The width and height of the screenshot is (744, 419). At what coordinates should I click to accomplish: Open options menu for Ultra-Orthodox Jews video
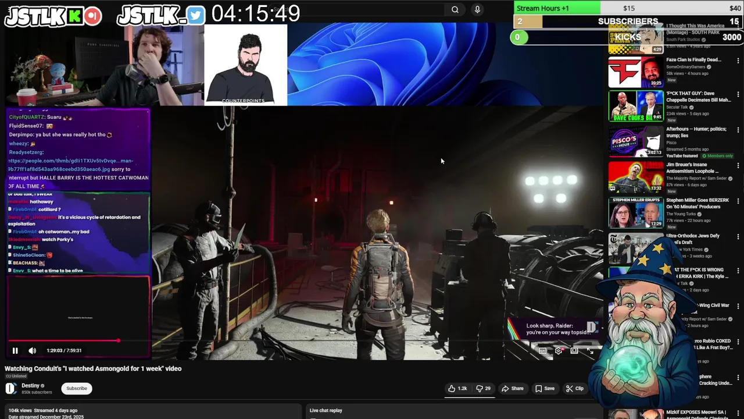(x=738, y=236)
